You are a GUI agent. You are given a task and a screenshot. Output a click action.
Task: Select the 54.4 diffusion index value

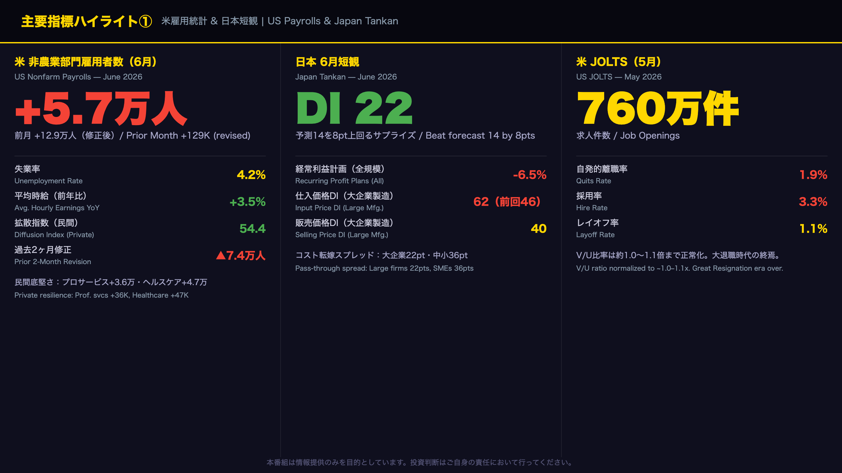click(x=253, y=229)
